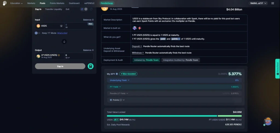
Task: Click the sparkle icon beside My APY
Action: pyautogui.click(x=117, y=74)
